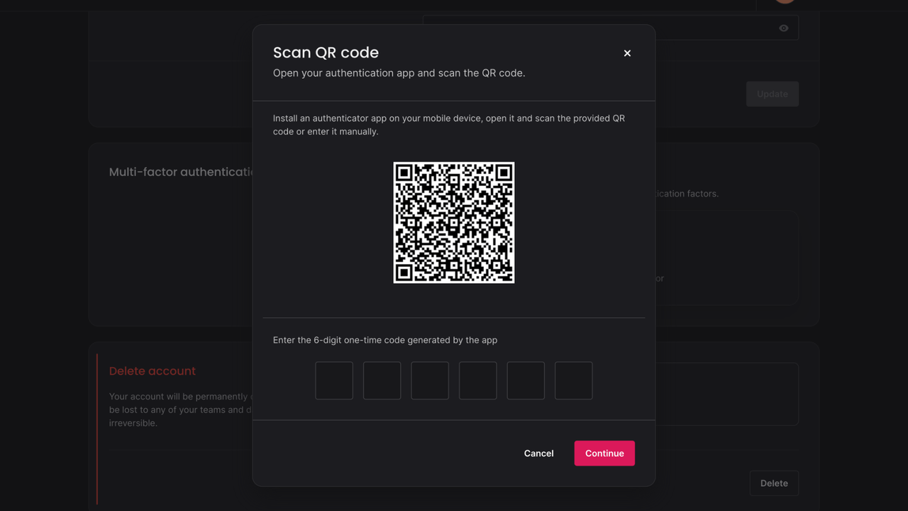Toggle password visibility eye icon
The width and height of the screenshot is (908, 511).
tap(783, 28)
